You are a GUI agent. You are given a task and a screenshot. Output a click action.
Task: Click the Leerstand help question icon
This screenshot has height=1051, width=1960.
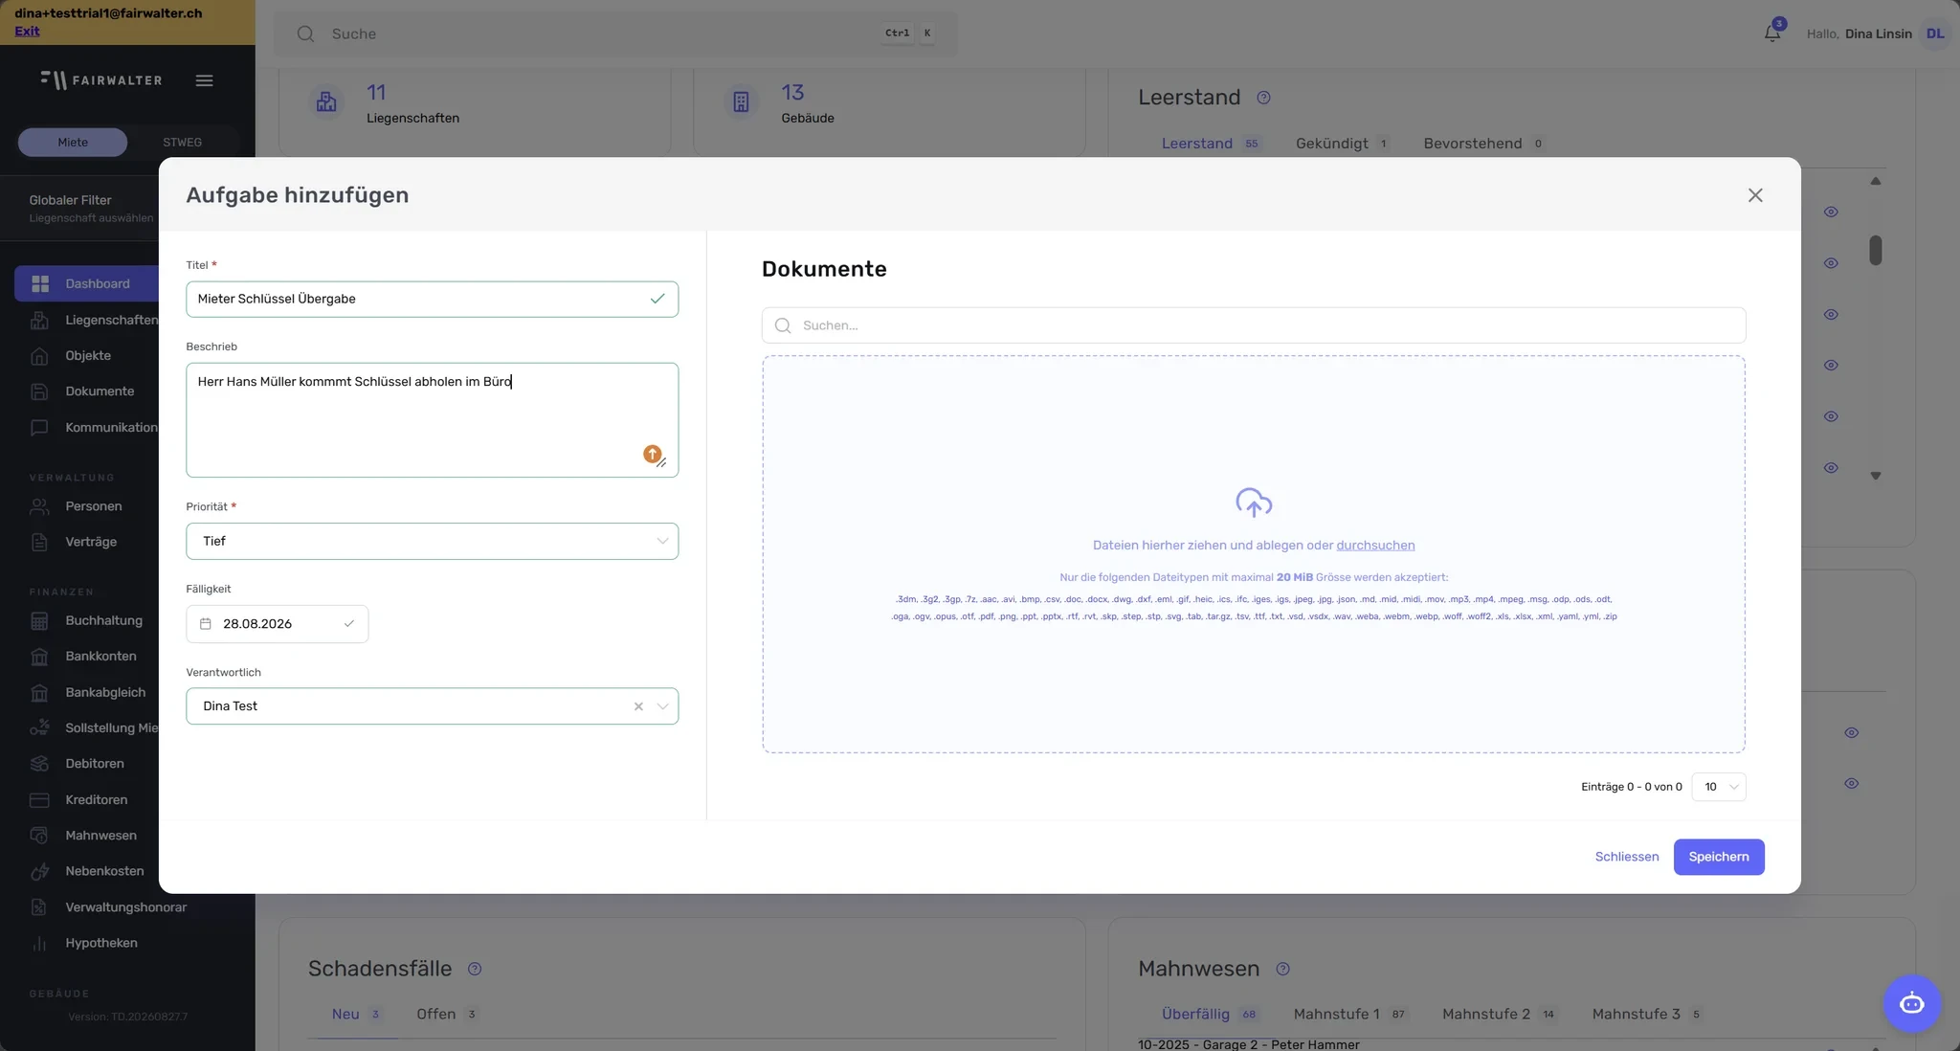(1263, 98)
